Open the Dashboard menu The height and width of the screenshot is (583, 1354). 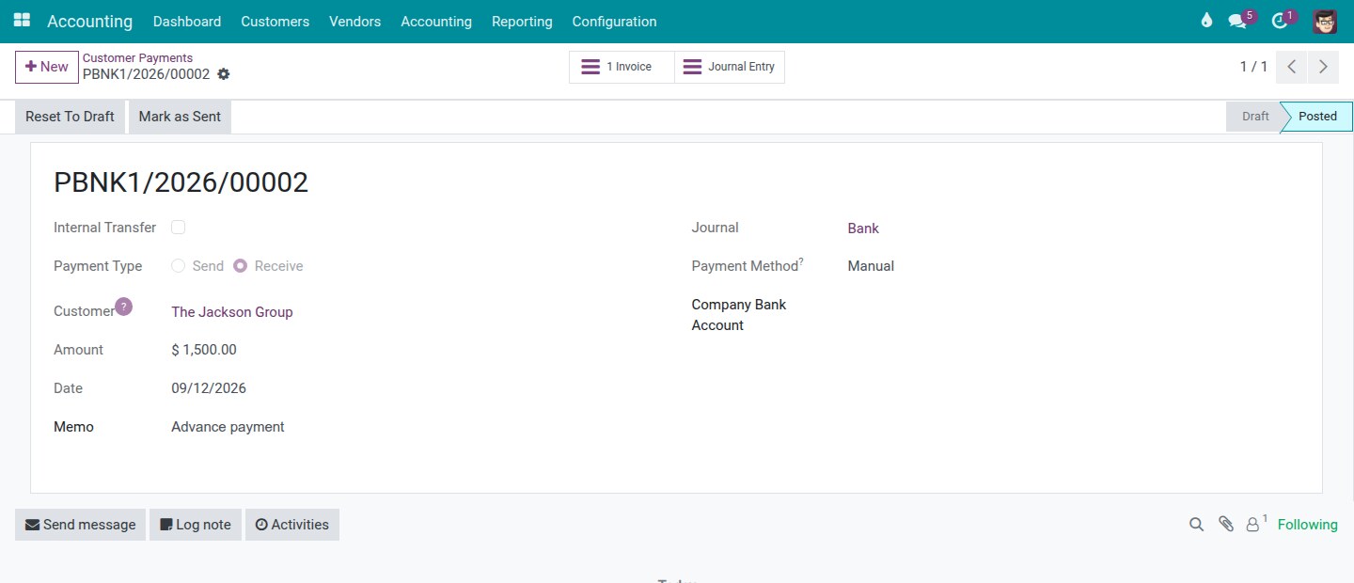point(187,21)
